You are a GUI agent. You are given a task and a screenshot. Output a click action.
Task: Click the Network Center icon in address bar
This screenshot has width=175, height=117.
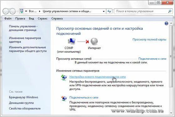pyautogui.click(x=22, y=11)
